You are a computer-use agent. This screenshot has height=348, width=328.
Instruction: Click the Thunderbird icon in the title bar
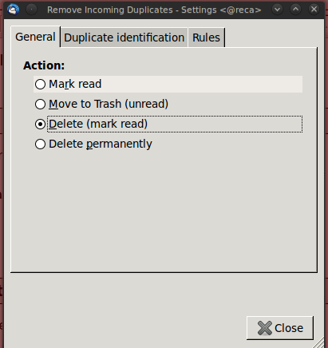coord(14,10)
